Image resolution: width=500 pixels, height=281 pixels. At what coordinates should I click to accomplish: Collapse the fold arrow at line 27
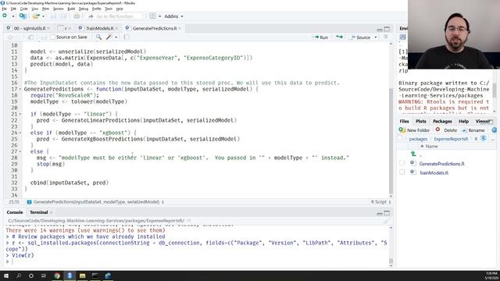[x=20, y=151]
